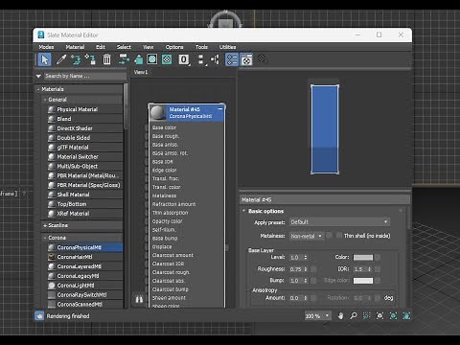
Task: Open the Utilities menu
Action: coord(227,47)
